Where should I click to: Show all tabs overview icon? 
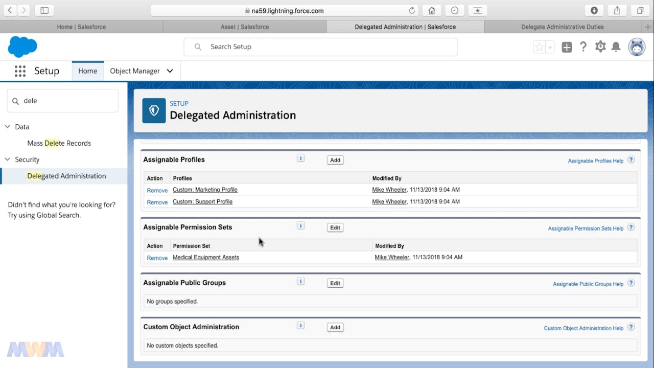[x=640, y=10]
